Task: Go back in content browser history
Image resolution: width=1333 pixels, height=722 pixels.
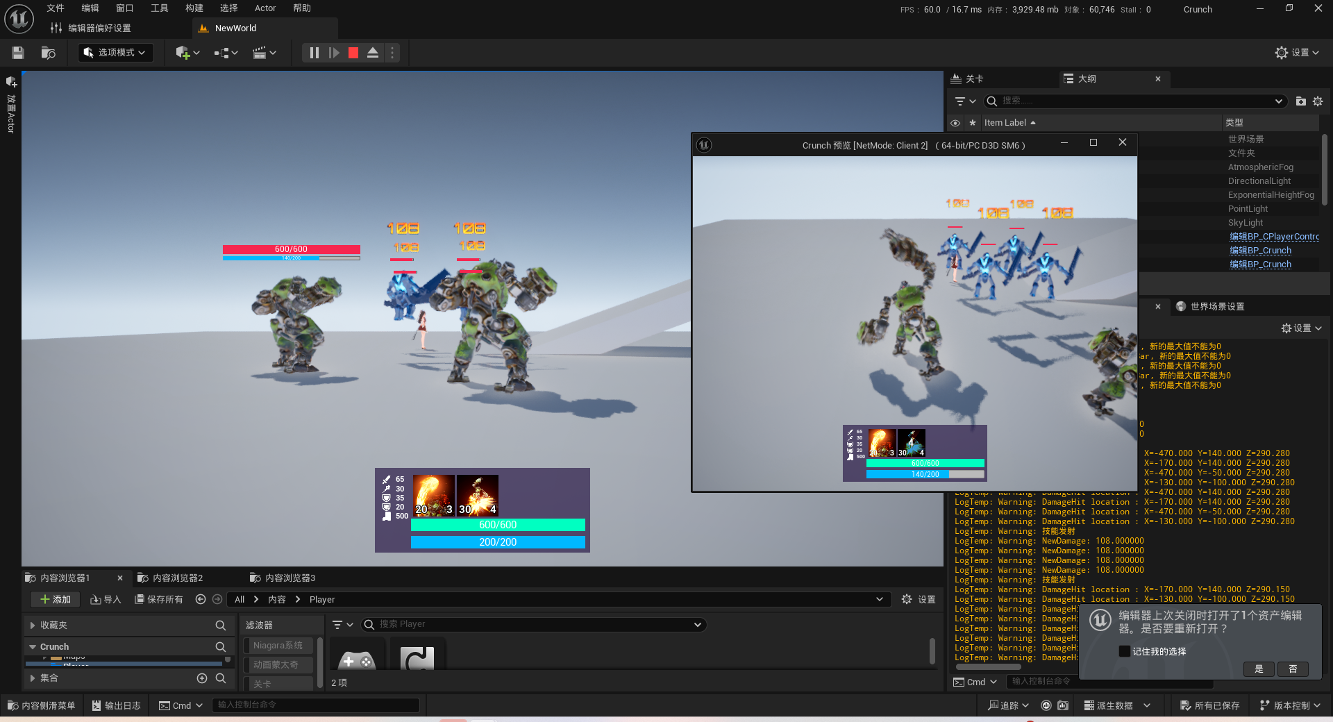Action: point(201,599)
